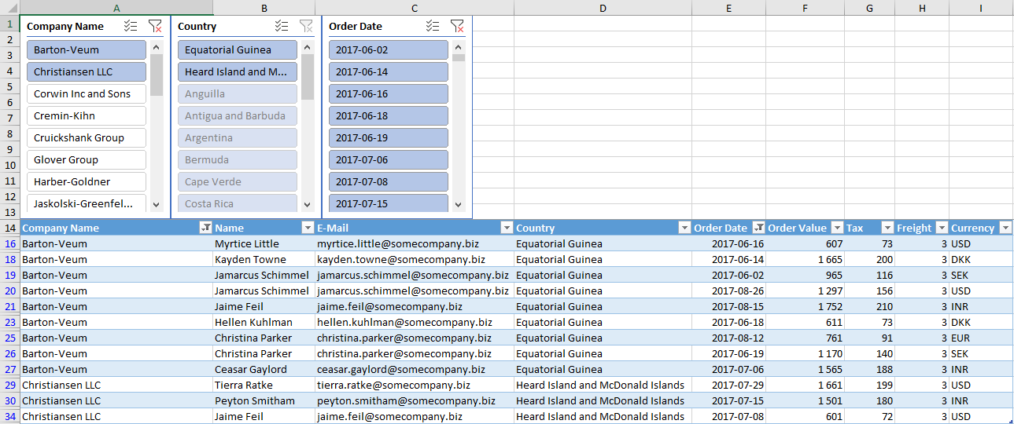The height and width of the screenshot is (424, 1014).
Task: Toggle Barton-Veum slicer item
Action: coord(87,49)
